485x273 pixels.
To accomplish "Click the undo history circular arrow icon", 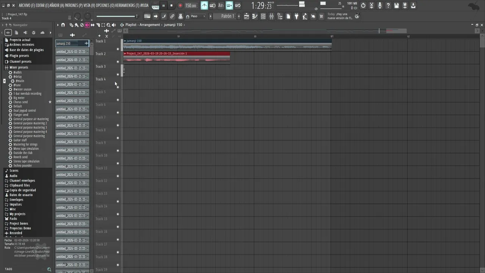I will (x=363, y=6).
